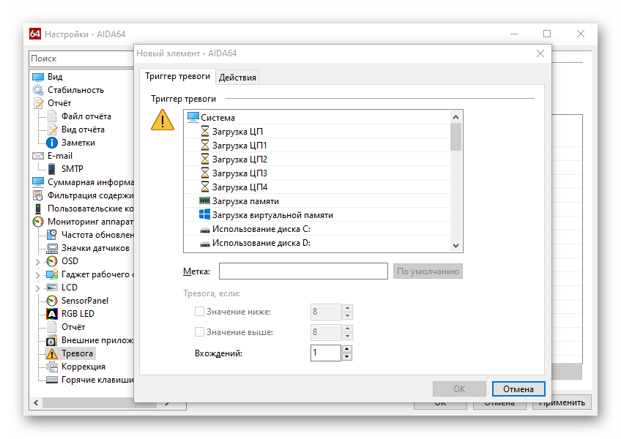Select Загрузка ЦП2 row
This screenshot has width=621, height=439.
(x=317, y=159)
